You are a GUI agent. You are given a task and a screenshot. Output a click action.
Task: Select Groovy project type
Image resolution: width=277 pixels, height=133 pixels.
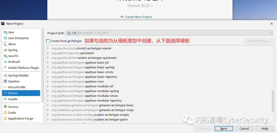coord(21,107)
